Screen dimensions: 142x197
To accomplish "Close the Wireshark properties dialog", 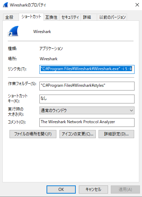I will 137,5.
